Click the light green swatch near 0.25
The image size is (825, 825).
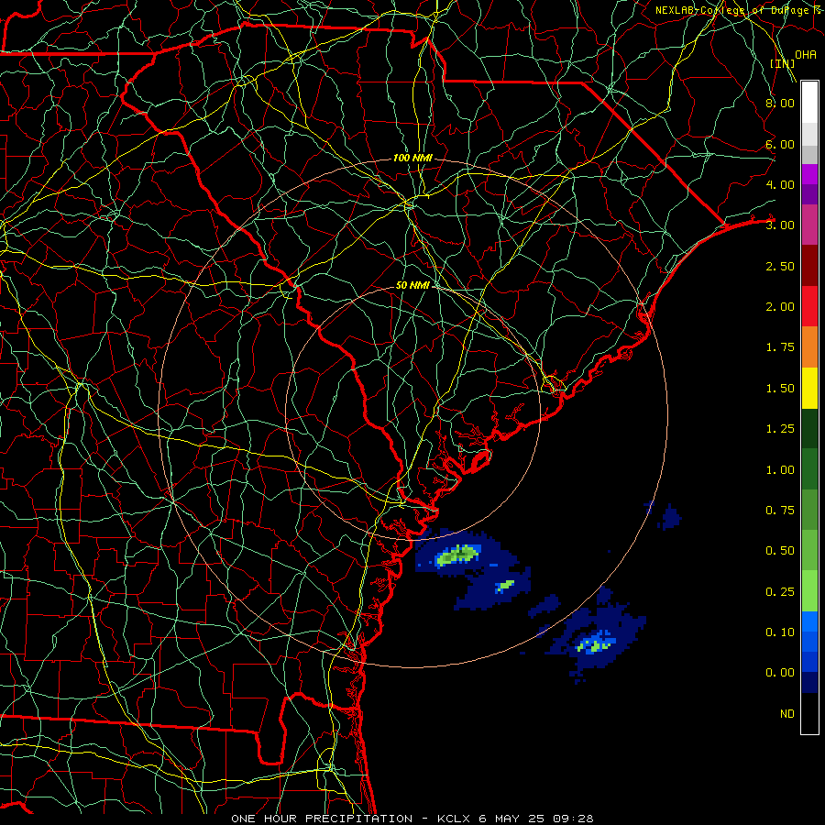pyautogui.click(x=809, y=591)
